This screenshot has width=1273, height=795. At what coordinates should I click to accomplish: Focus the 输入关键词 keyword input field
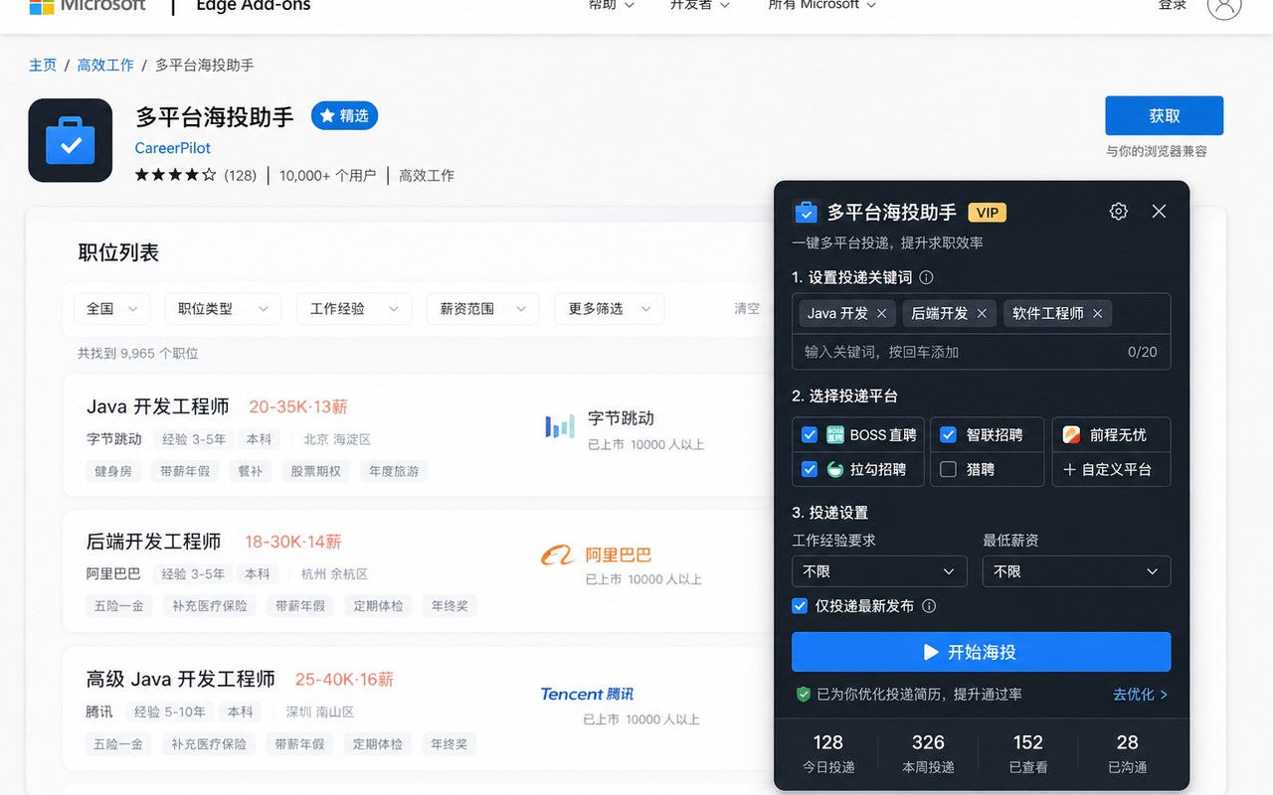982,352
